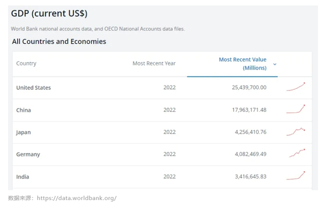Viewport: 321px width, 207px height.
Task: Open the India country link
Action: click(22, 177)
